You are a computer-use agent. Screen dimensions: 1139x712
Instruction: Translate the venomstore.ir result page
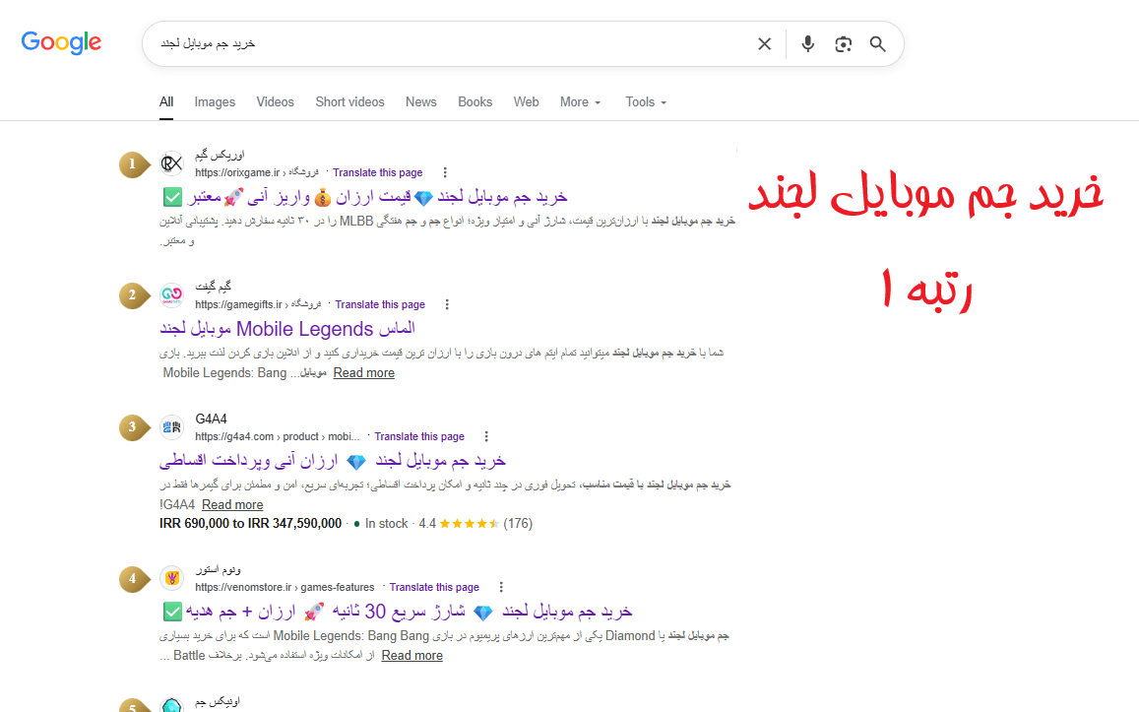click(434, 587)
